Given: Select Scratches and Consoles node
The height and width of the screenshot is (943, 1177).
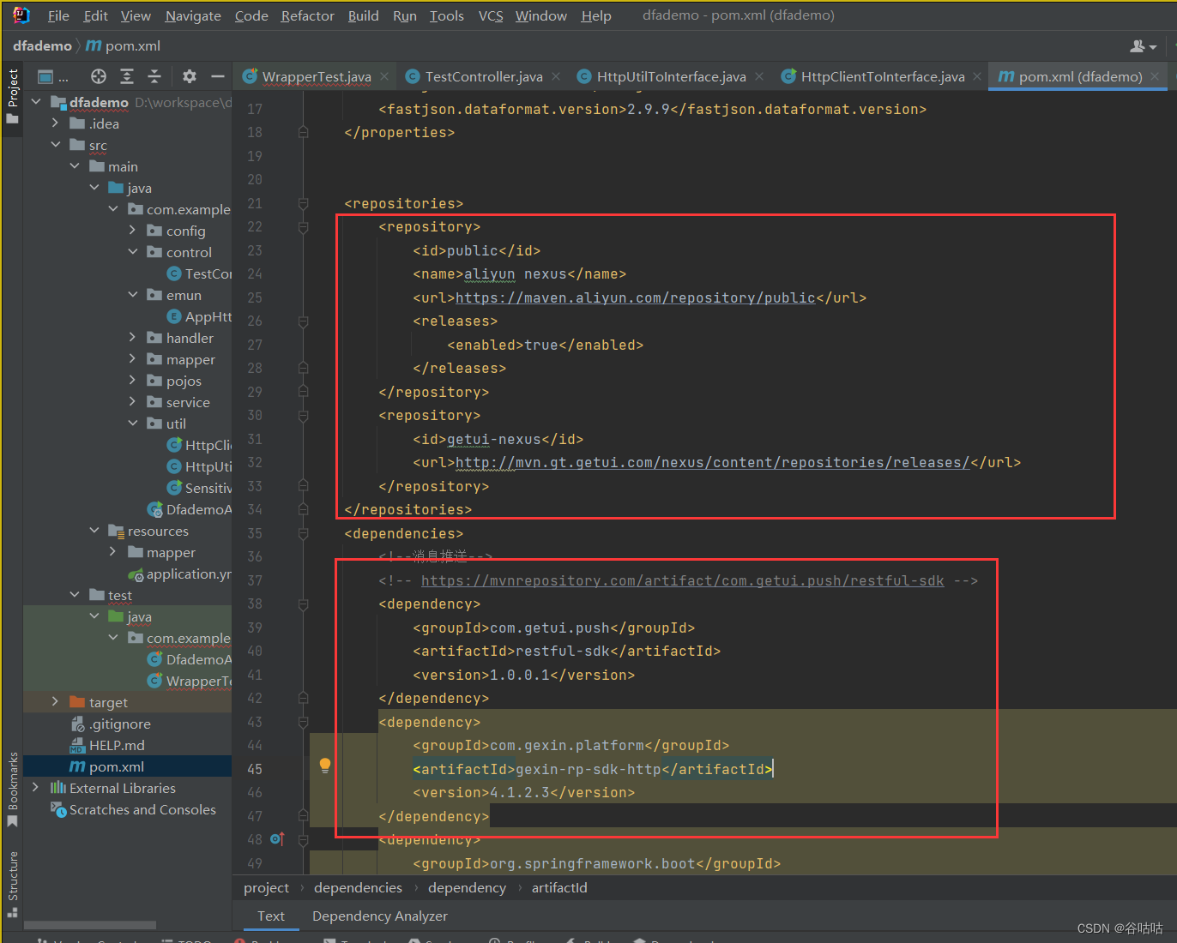Looking at the screenshot, I should pyautogui.click(x=142, y=809).
